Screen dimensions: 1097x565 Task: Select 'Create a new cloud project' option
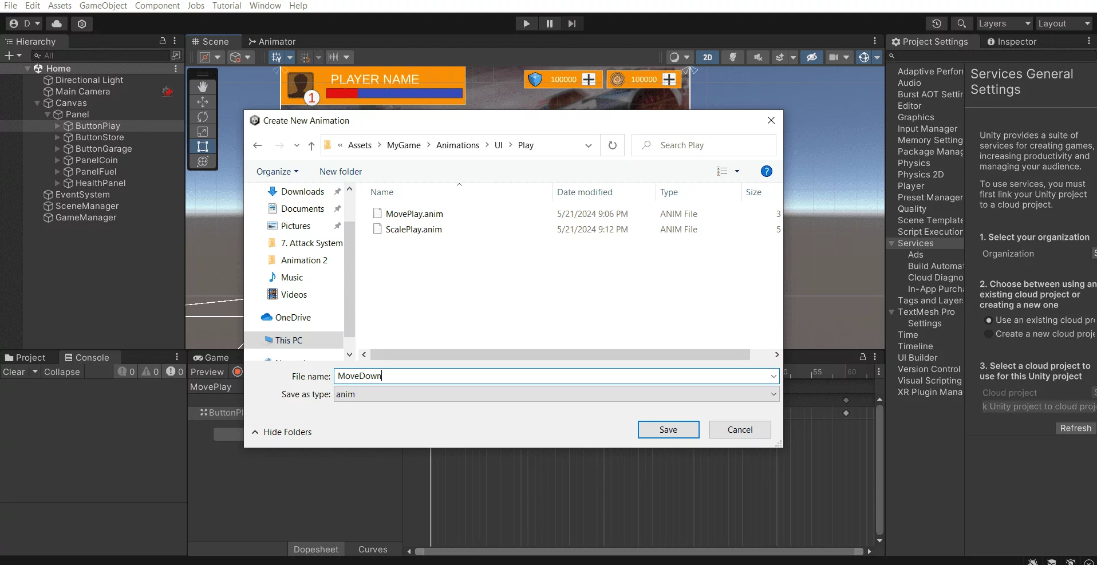coord(989,334)
